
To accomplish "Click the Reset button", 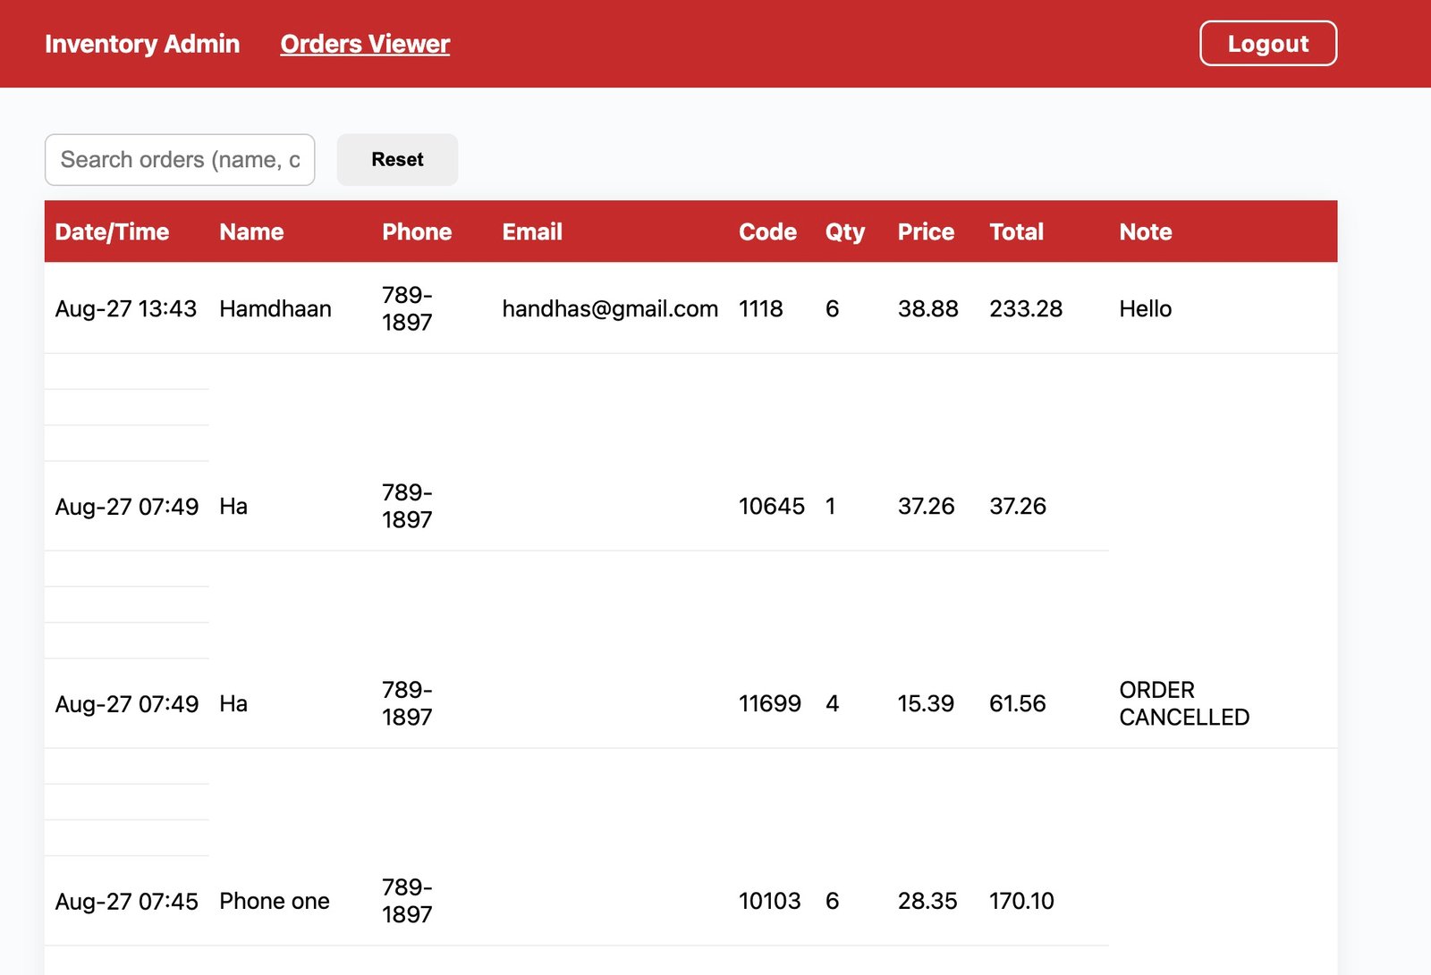I will point(397,160).
